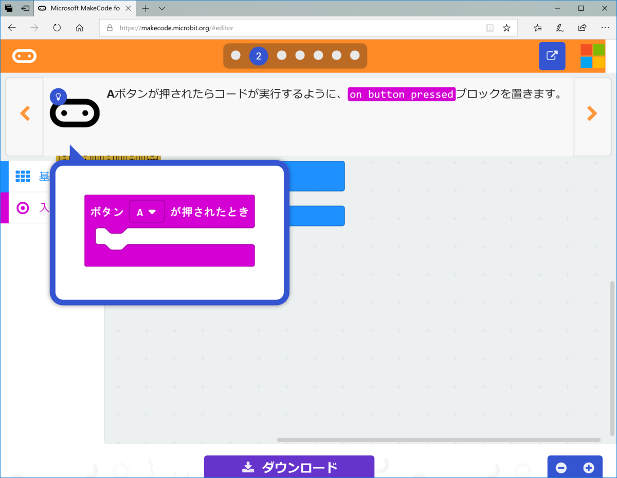
Task: Click the share page icon
Action: click(x=582, y=28)
